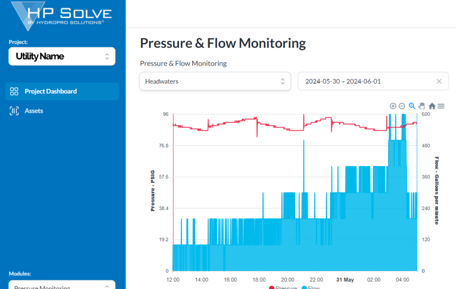Select the panning hand tool on the chart
Screen dimensions: 456x289
click(x=422, y=106)
